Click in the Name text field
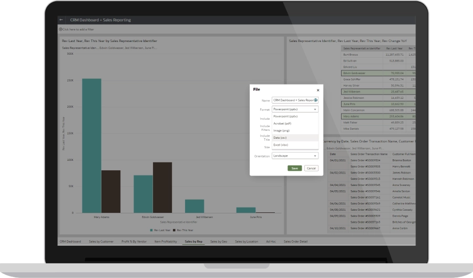This screenshot has width=473, height=278. [293, 100]
